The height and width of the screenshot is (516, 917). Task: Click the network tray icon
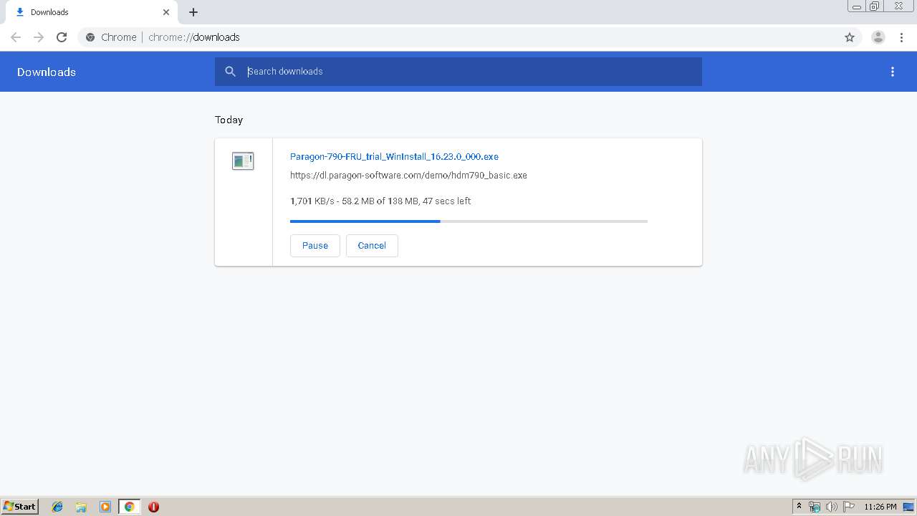point(815,507)
